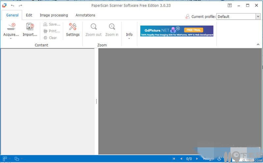The image size is (263, 163).
Task: Click the Print button
Action: point(51,31)
